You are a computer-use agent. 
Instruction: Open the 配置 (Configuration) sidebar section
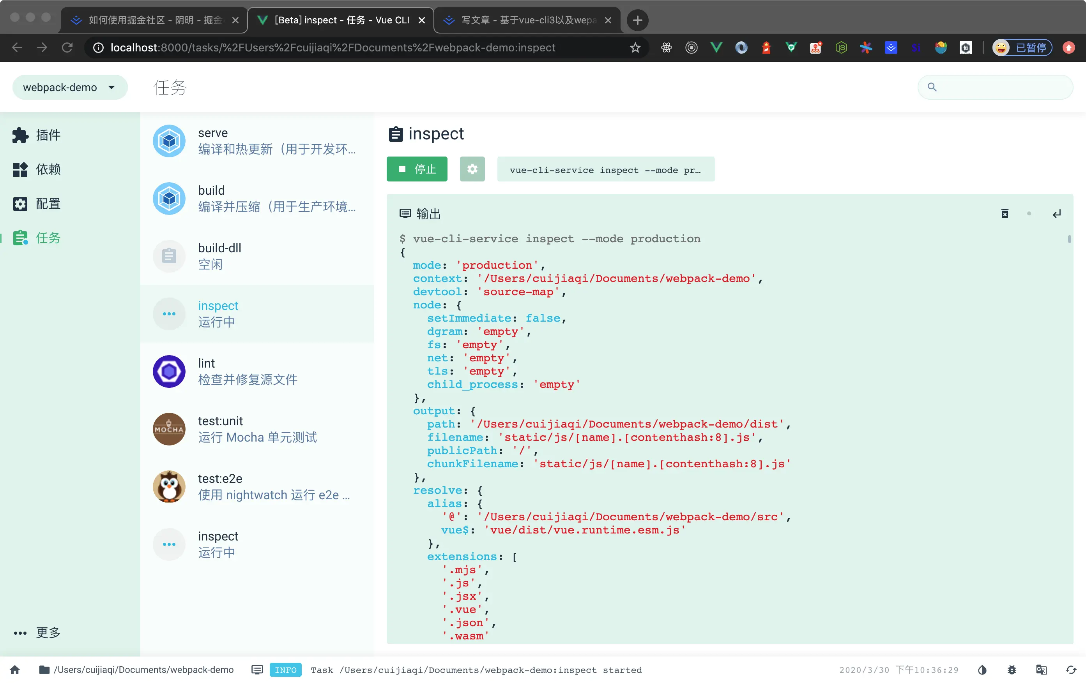47,204
